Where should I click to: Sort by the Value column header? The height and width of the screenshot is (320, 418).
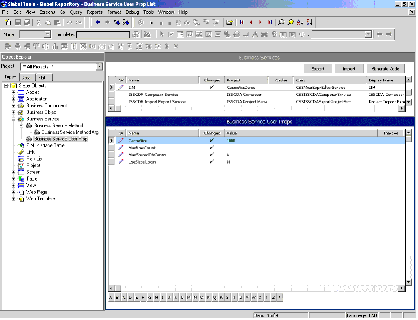click(301, 133)
